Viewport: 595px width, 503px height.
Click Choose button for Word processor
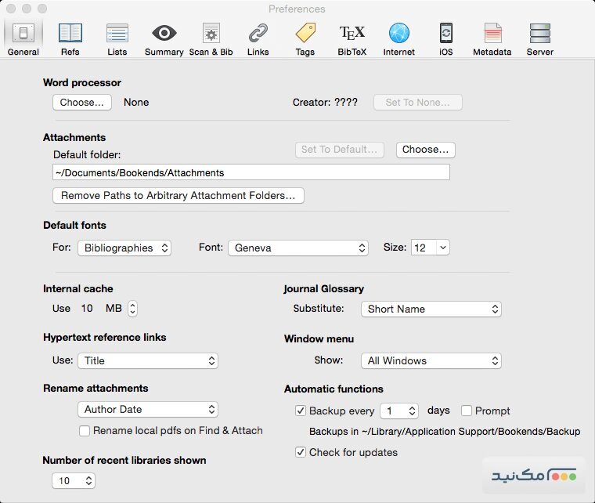(x=82, y=102)
